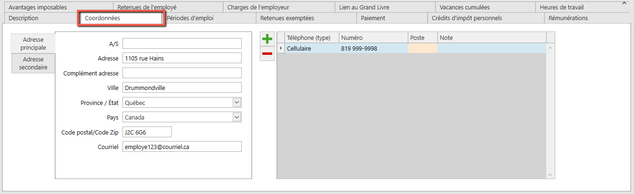The height and width of the screenshot is (194, 634).
Task: Click the Note cell in the Cellulaire row
Action: 492,48
